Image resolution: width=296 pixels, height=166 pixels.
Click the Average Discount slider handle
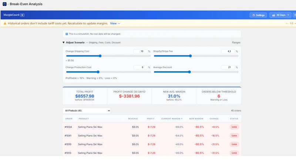189,72
